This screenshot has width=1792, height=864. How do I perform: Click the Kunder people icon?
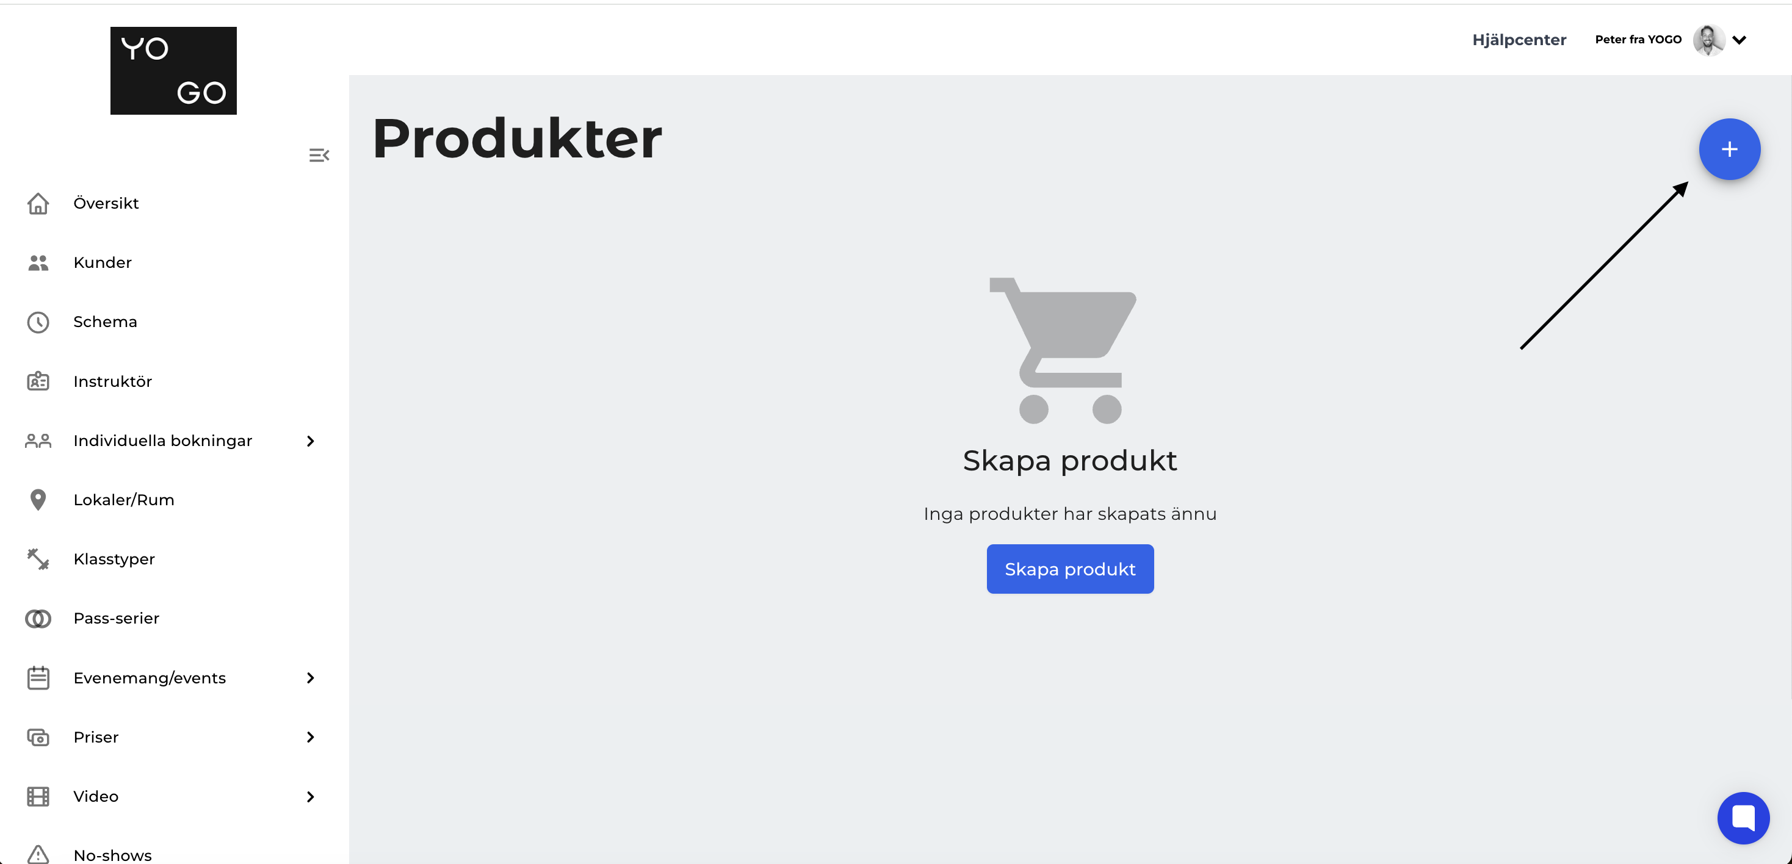[38, 262]
